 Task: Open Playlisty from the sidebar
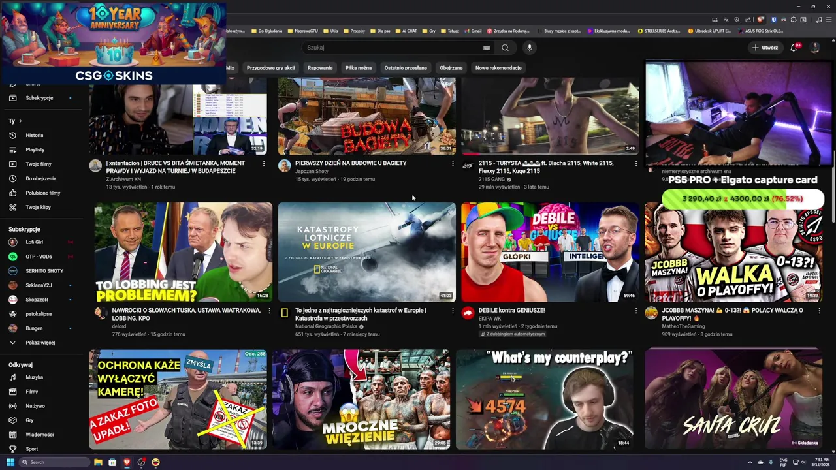[x=35, y=149]
